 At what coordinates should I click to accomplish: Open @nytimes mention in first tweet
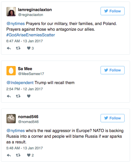15,23
